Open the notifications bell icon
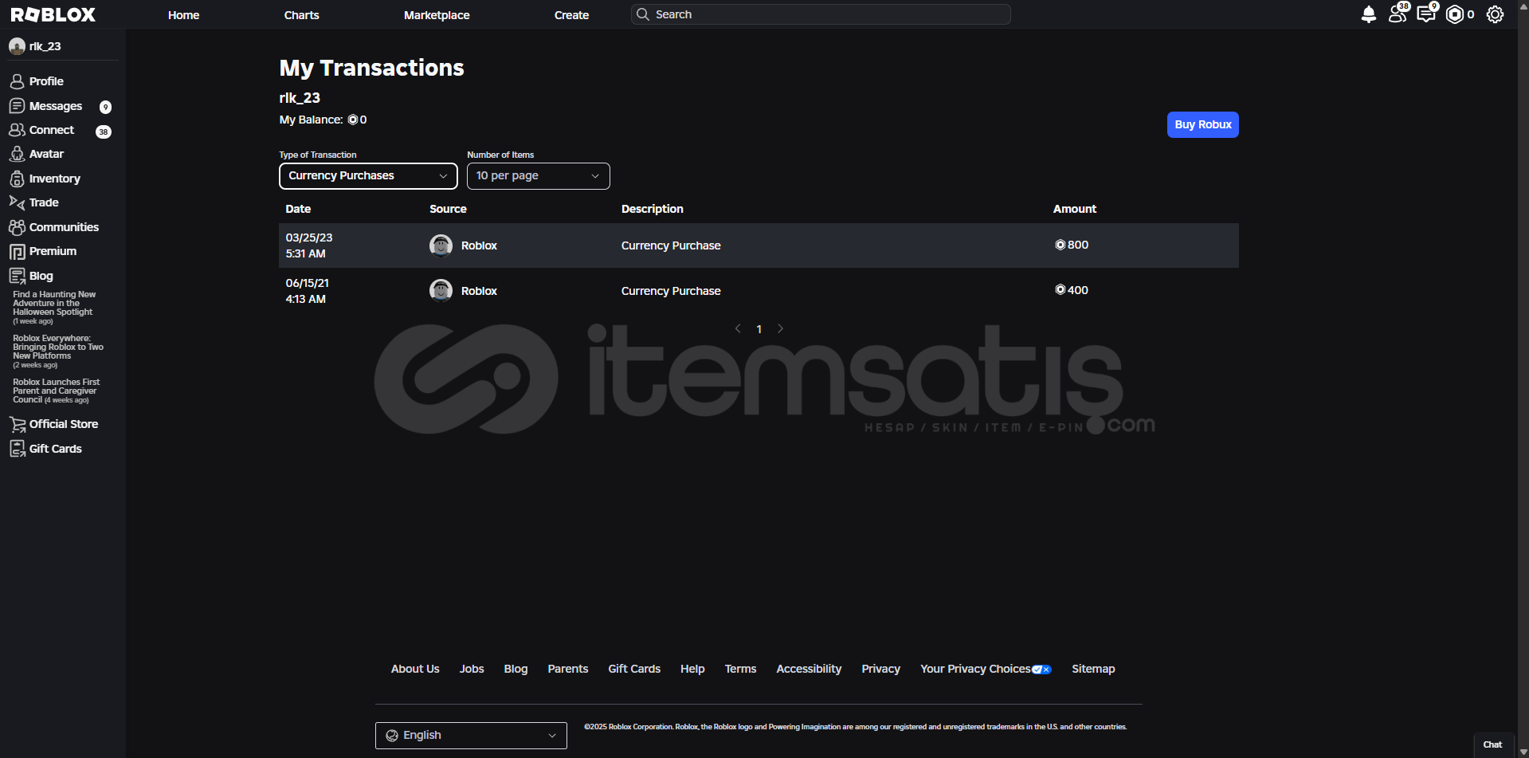 1368,14
